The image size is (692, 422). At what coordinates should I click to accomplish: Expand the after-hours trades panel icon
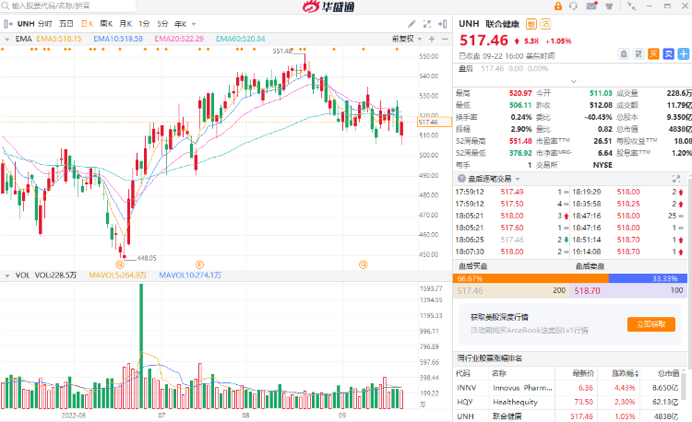point(675,179)
